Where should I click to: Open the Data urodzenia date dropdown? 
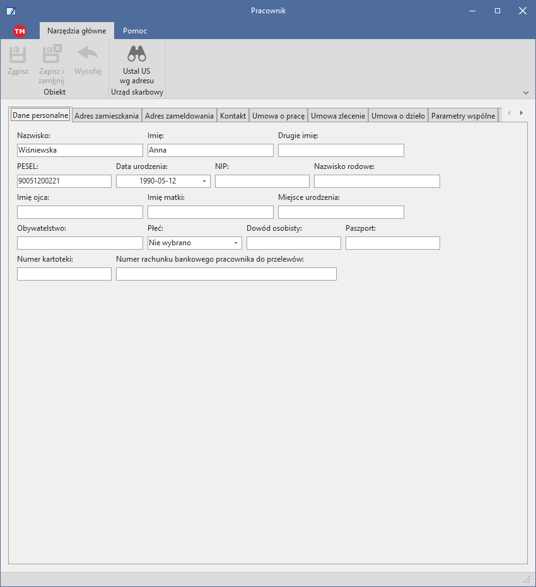[x=204, y=181]
